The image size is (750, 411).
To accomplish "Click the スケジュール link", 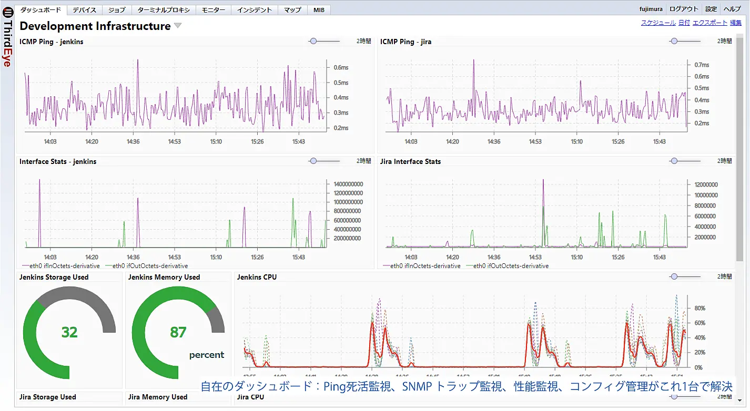I will pyautogui.click(x=658, y=23).
